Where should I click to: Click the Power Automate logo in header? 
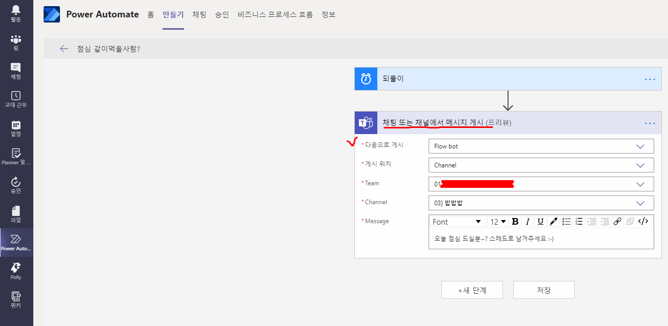tap(52, 14)
